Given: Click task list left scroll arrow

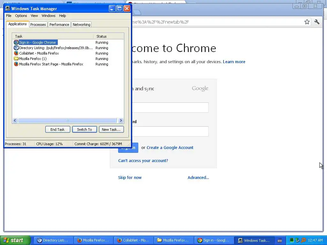Looking at the screenshot, I should click(x=15, y=120).
